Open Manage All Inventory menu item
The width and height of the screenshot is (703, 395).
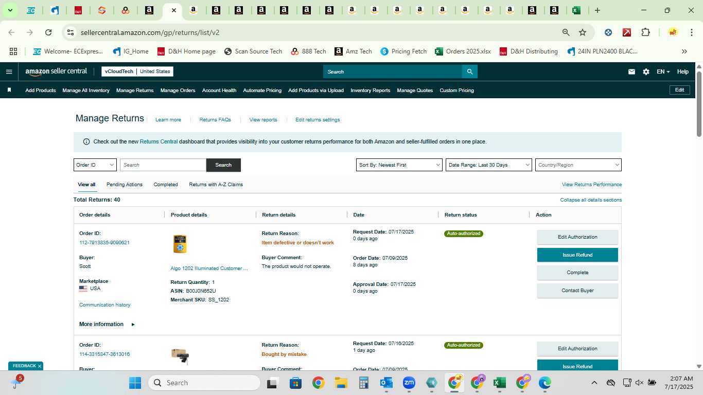pos(86,90)
